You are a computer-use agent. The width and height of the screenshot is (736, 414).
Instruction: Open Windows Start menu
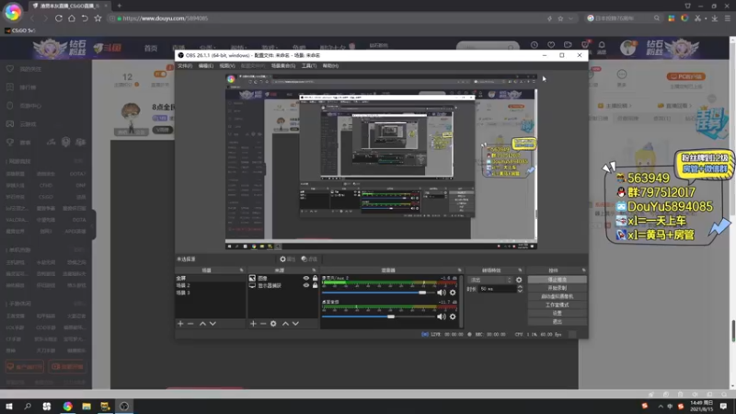(x=9, y=406)
